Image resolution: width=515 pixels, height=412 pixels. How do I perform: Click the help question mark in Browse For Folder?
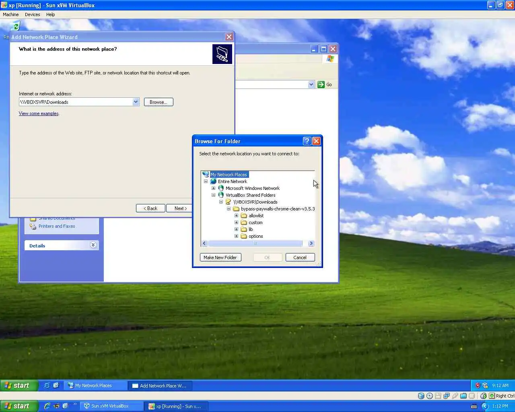(x=307, y=141)
